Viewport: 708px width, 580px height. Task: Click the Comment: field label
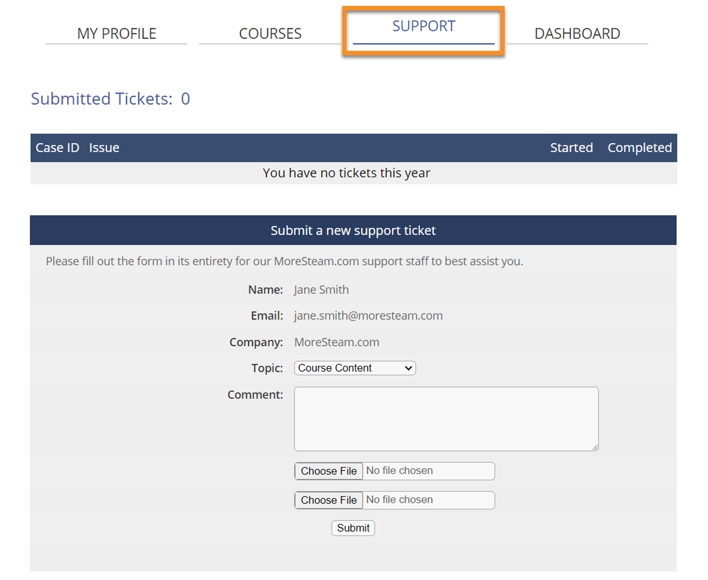coord(255,395)
